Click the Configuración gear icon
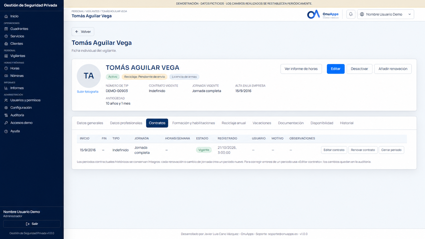The width and height of the screenshot is (425, 239). click(x=6, y=108)
